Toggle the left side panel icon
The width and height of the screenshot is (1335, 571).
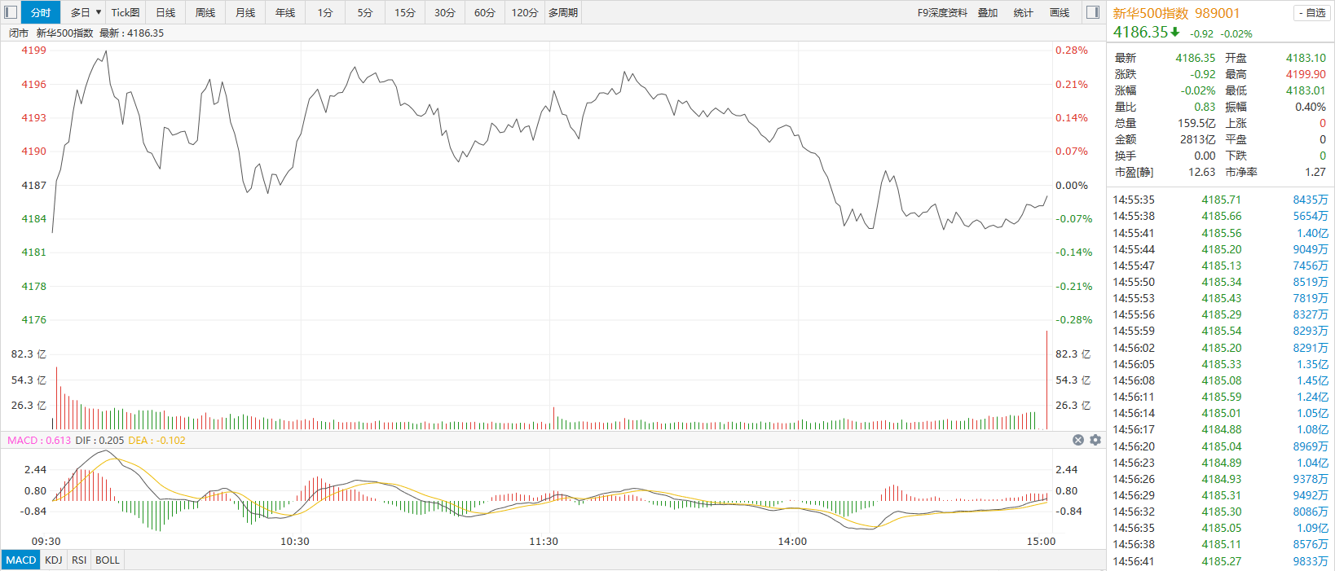(11, 12)
